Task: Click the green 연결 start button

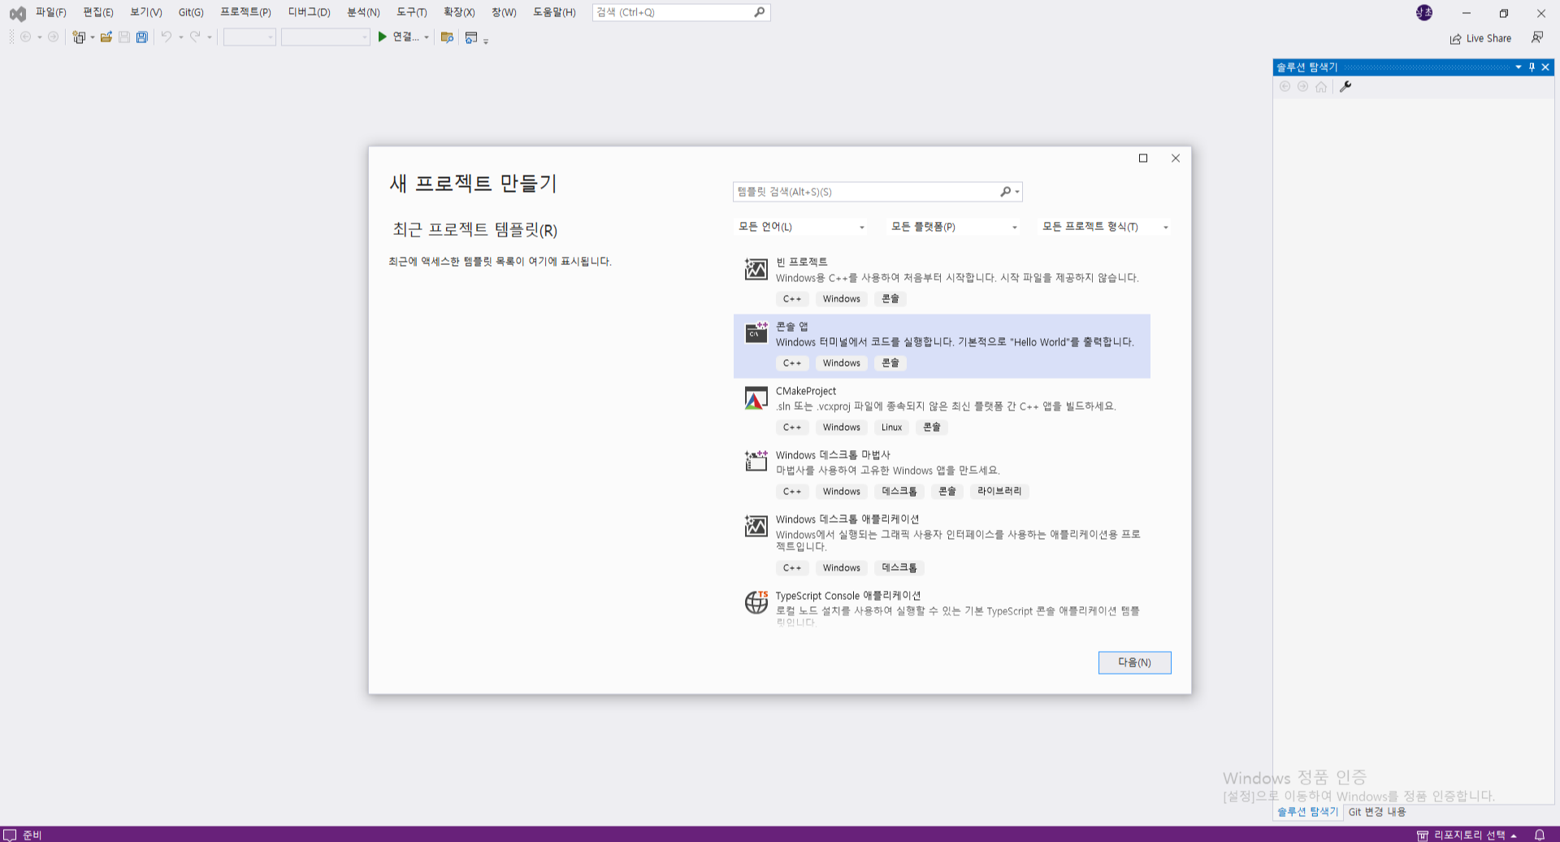Action: (399, 37)
